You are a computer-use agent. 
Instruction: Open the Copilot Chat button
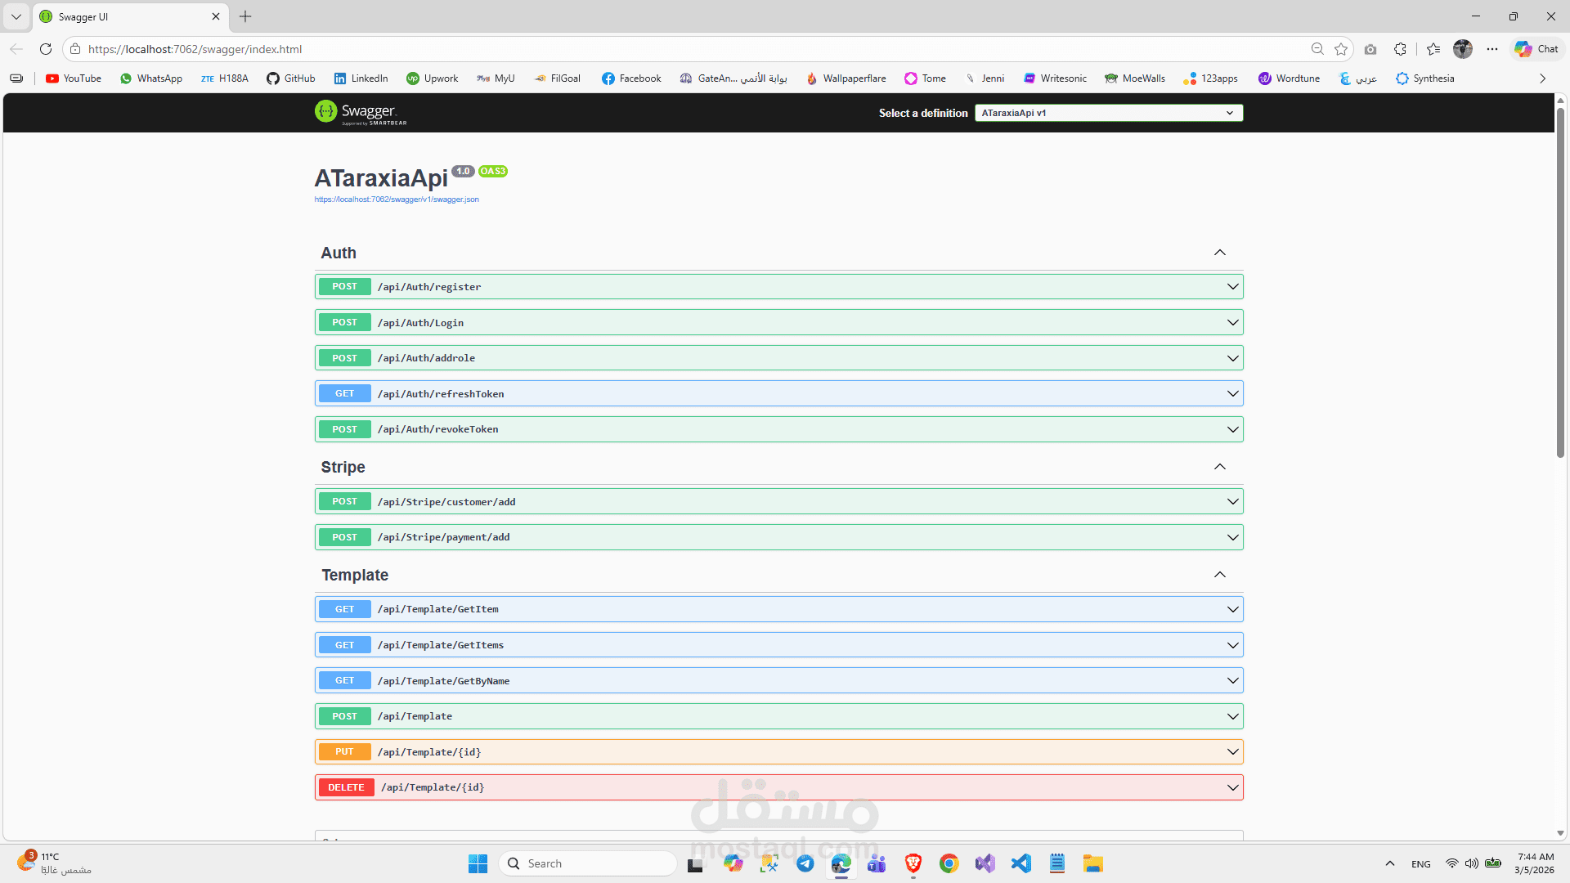1537,49
